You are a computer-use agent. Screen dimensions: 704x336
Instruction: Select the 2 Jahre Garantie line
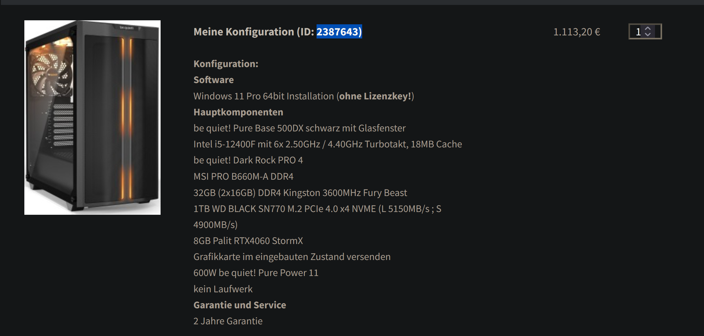[228, 321]
